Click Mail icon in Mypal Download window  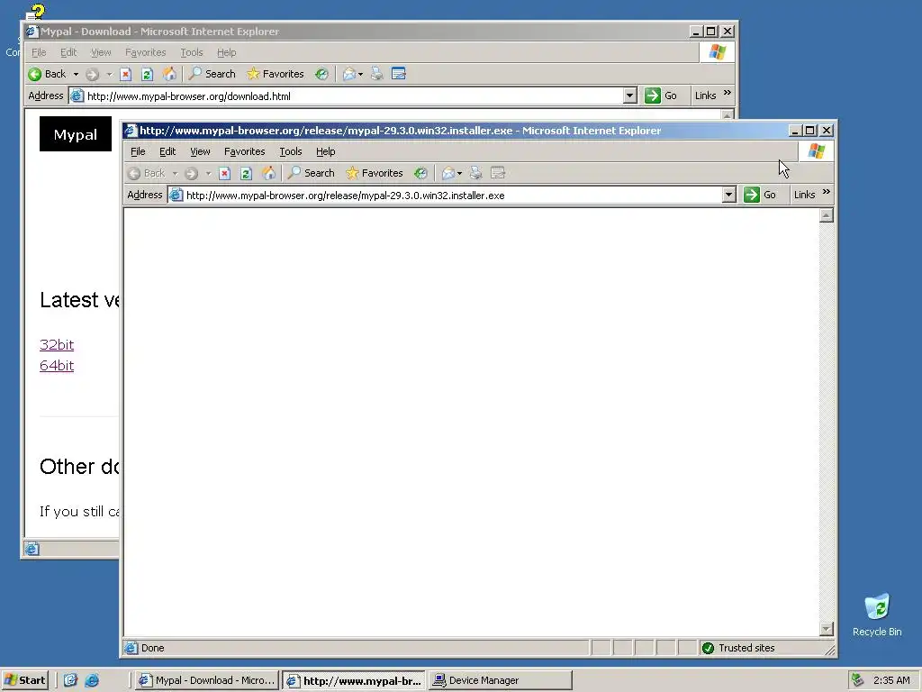point(349,74)
